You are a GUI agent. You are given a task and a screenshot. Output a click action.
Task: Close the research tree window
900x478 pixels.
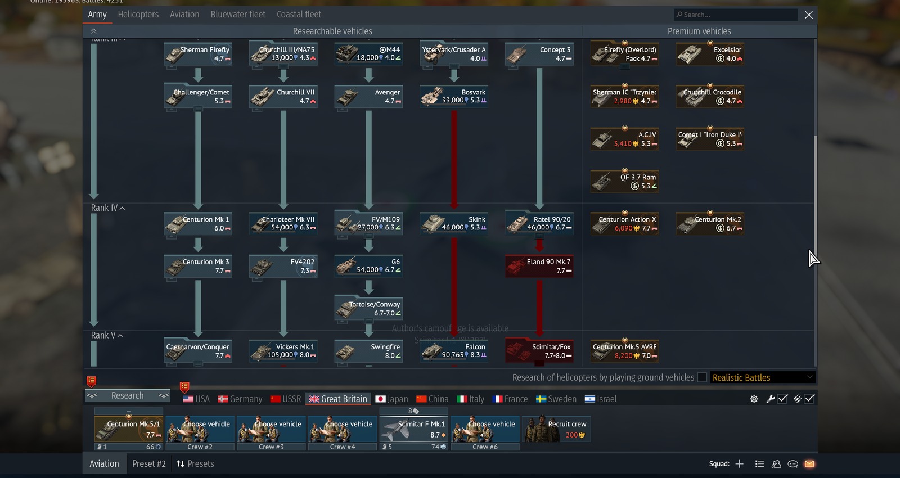pos(809,15)
